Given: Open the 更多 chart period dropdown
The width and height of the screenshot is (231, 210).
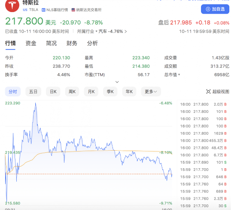Looking at the screenshot, I should 151,92.
